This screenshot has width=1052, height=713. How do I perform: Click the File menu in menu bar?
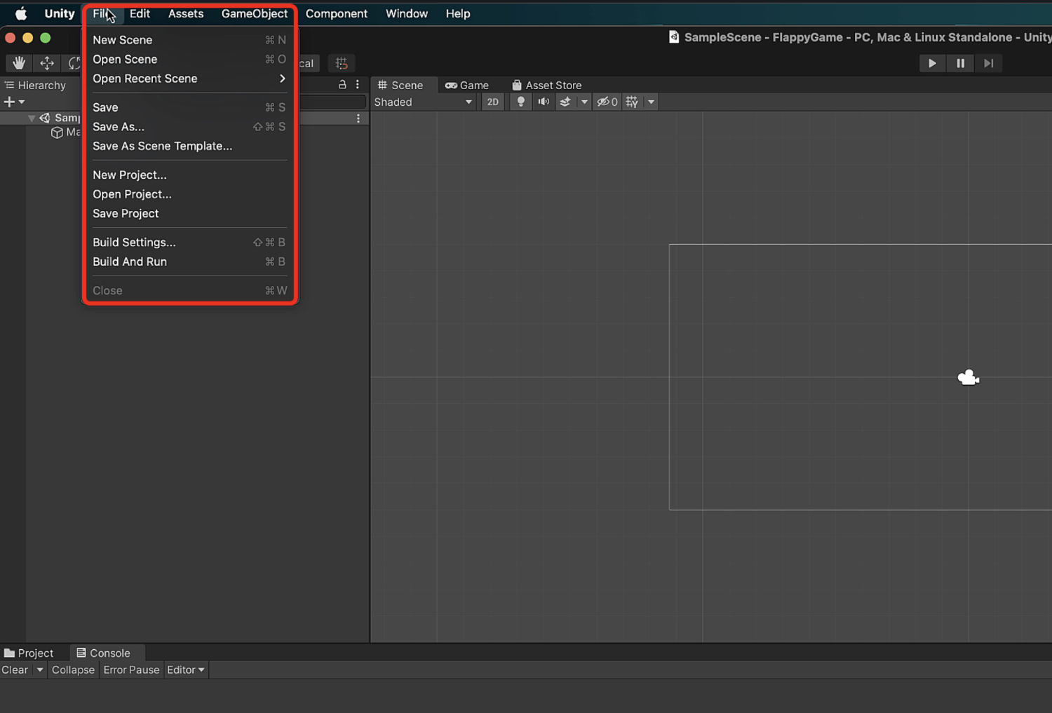pos(103,13)
